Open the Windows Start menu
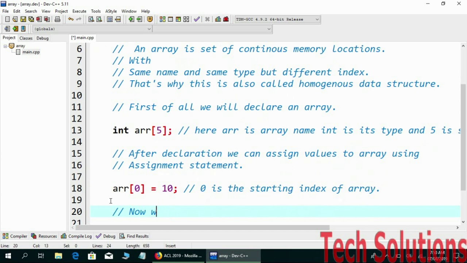Image resolution: width=467 pixels, height=263 pixels. tap(8, 256)
